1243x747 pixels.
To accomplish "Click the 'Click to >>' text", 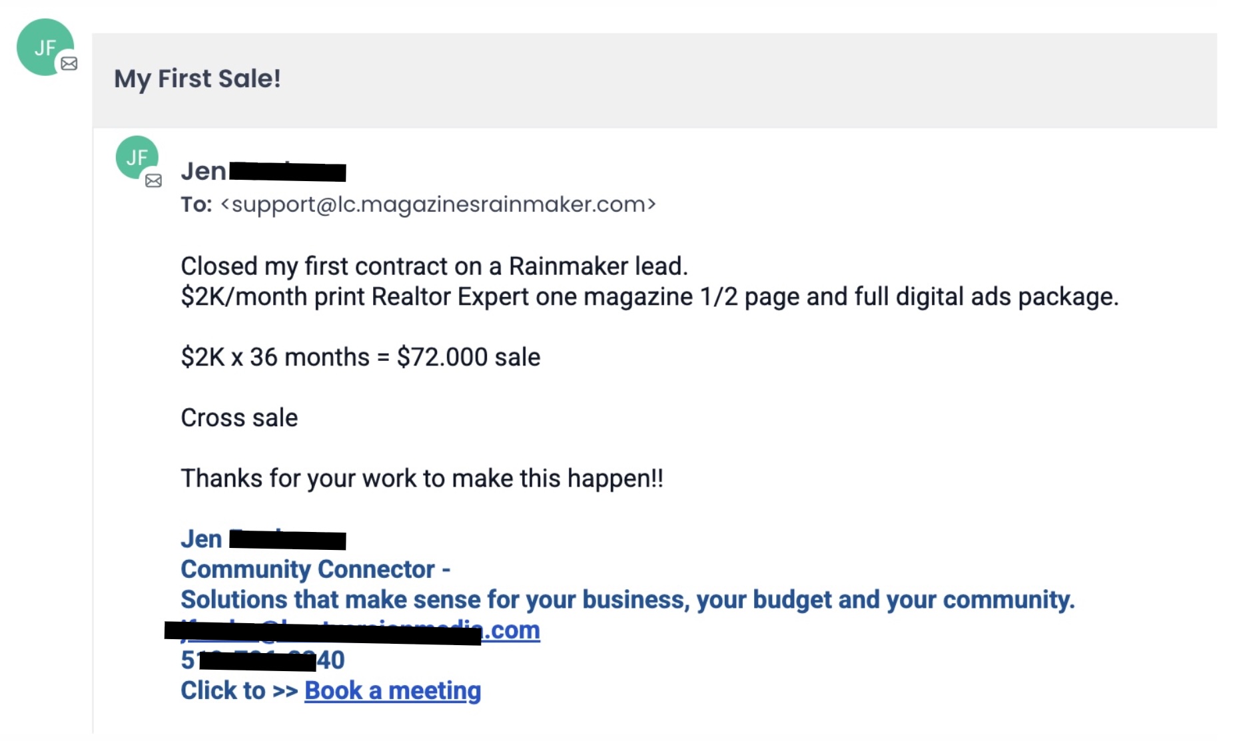I will coord(239,690).
